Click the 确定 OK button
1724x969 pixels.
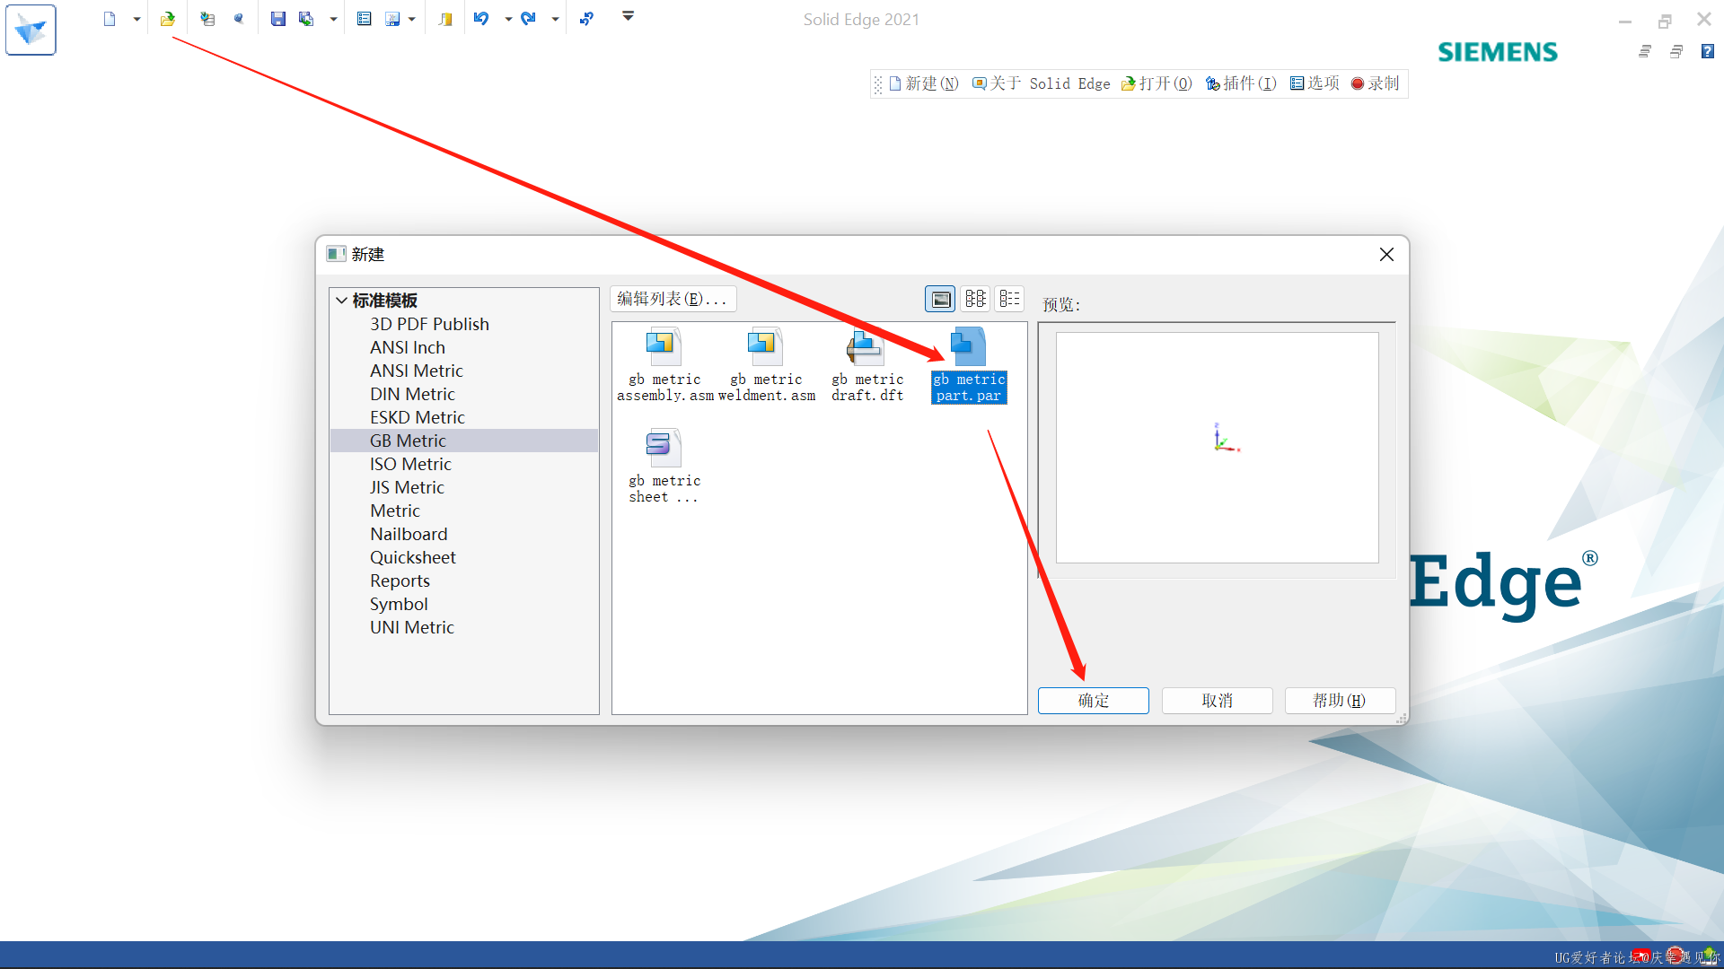pos(1093,701)
